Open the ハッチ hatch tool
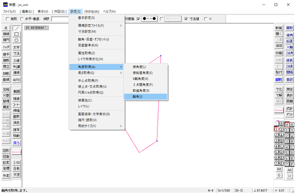This screenshot has width=297, height=195. click(6, 47)
